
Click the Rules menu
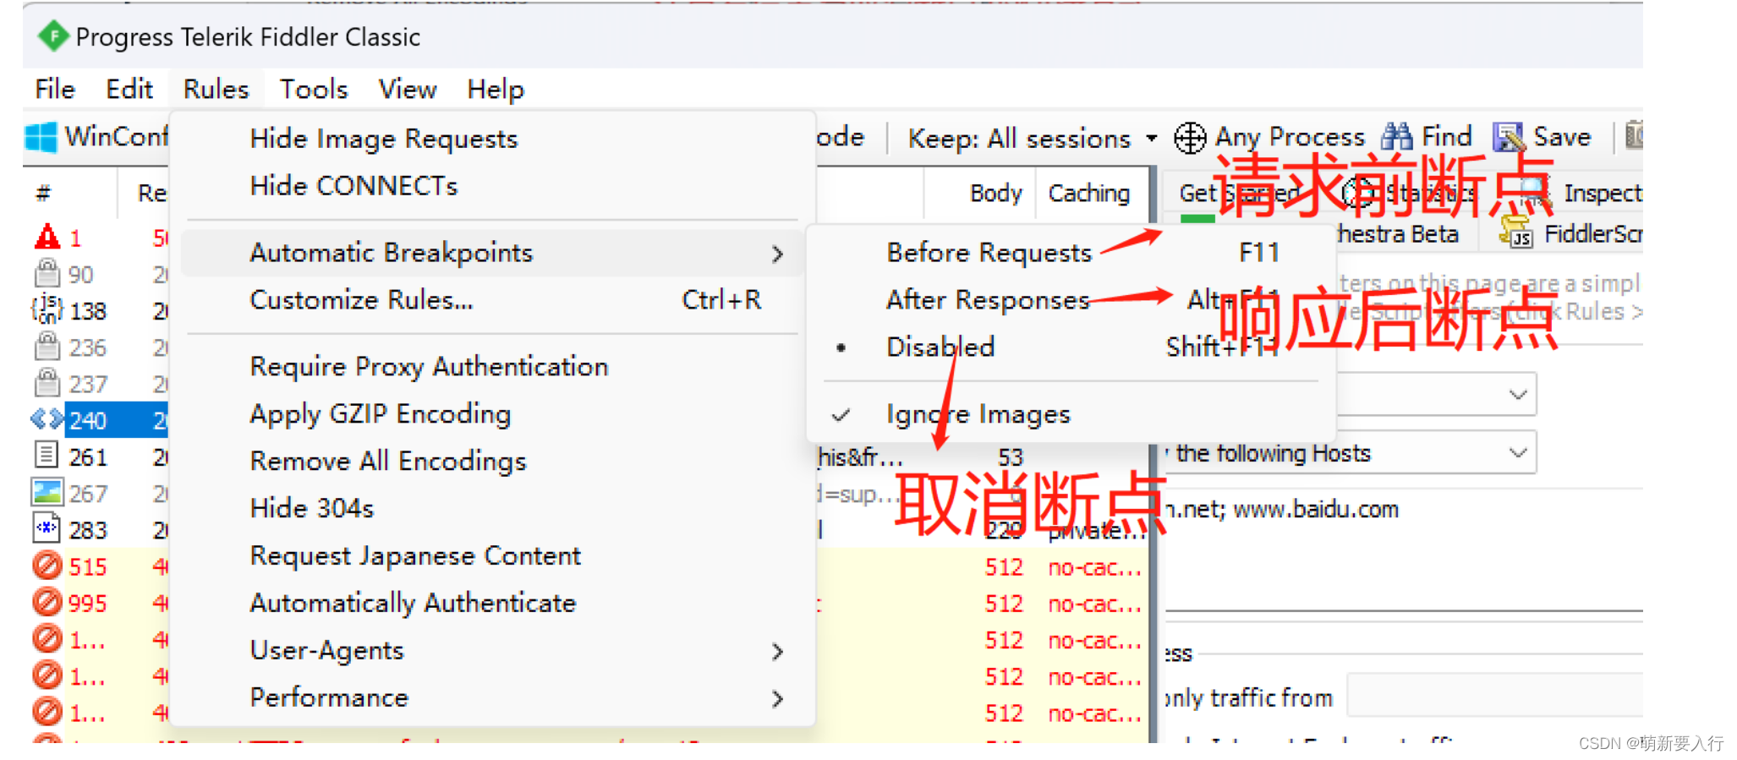click(x=216, y=90)
